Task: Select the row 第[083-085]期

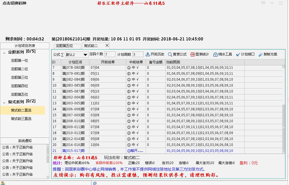Action: 167,85
